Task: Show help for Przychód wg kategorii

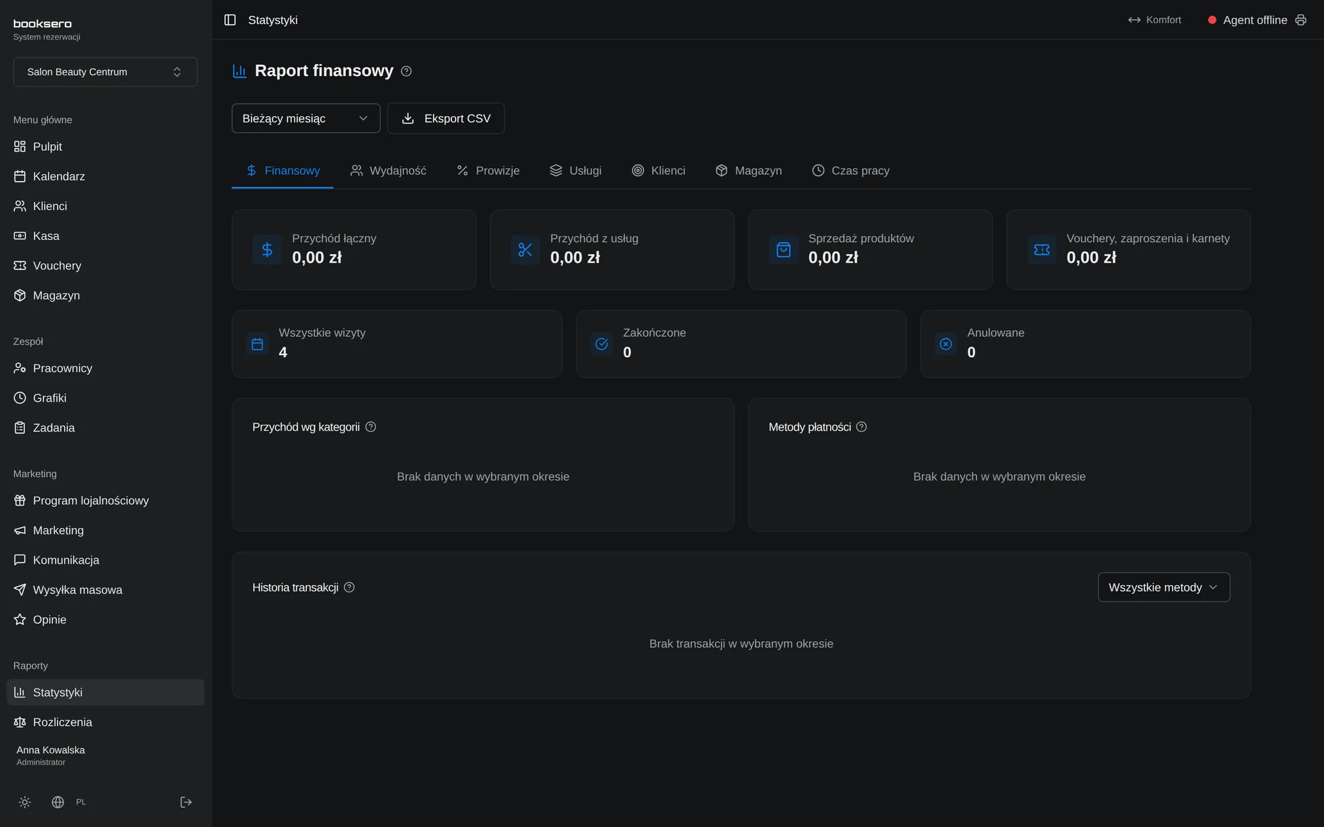Action: coord(371,427)
